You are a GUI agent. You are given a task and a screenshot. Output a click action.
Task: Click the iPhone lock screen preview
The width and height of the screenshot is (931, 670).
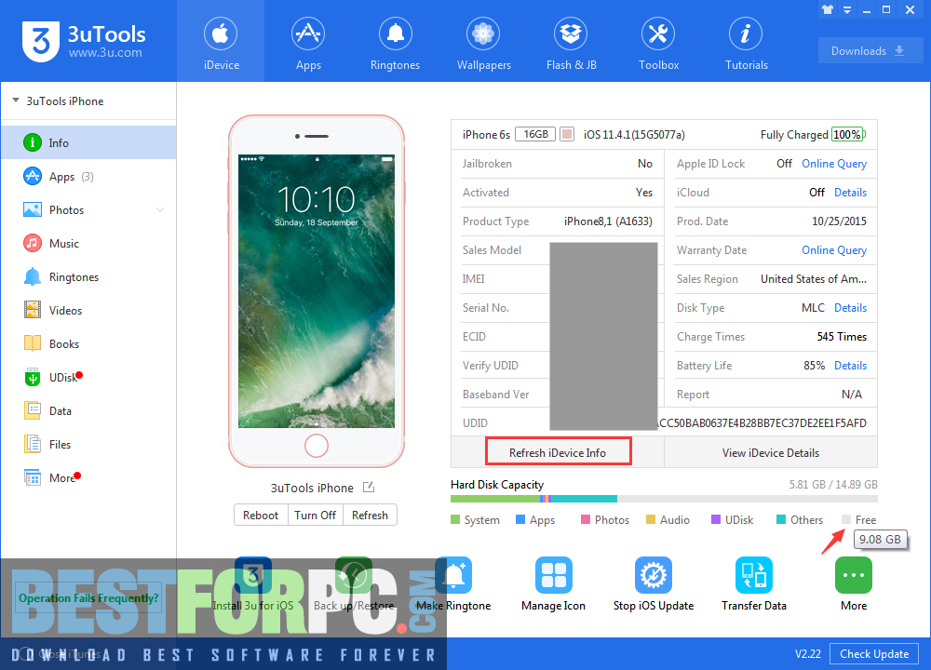[317, 290]
